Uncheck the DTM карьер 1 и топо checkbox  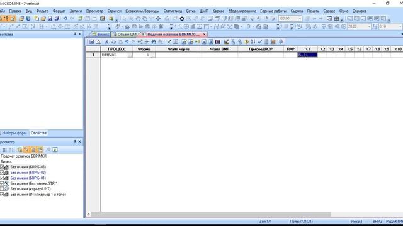coord(2,195)
